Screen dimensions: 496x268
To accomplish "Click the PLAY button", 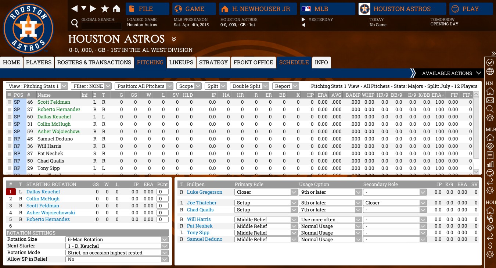I will click(x=471, y=9).
